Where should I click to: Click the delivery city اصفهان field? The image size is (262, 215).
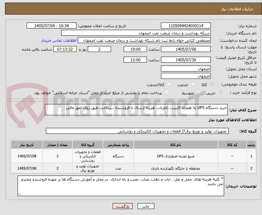coord(186,76)
